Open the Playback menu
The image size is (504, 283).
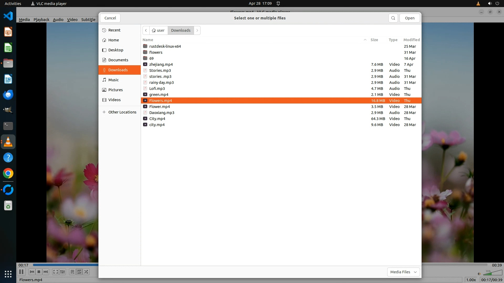[41, 20]
